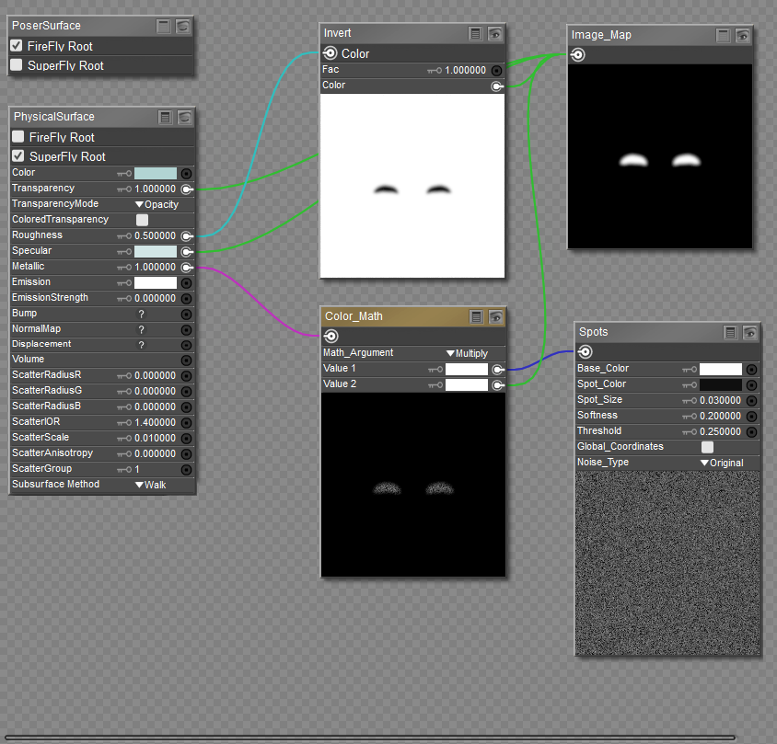Open the TransparencyMode Opacity dropdown

coord(157,204)
